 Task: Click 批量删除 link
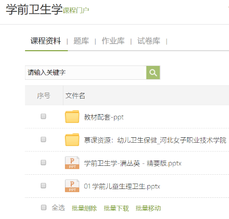tap(85, 208)
